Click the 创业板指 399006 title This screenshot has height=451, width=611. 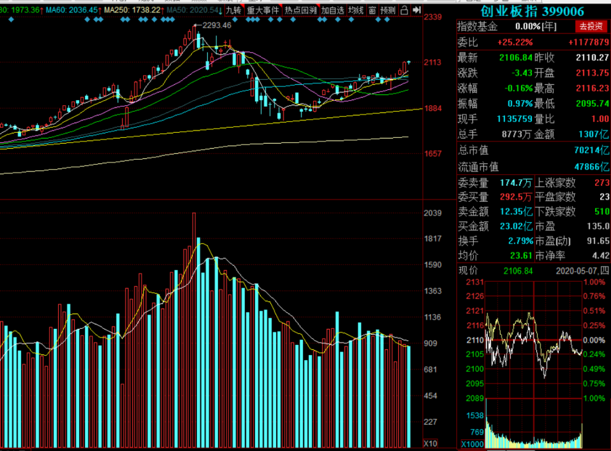532,11
